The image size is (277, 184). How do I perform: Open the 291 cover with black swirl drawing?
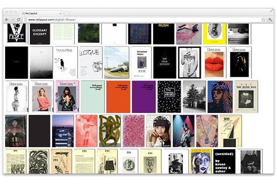(x=39, y=161)
